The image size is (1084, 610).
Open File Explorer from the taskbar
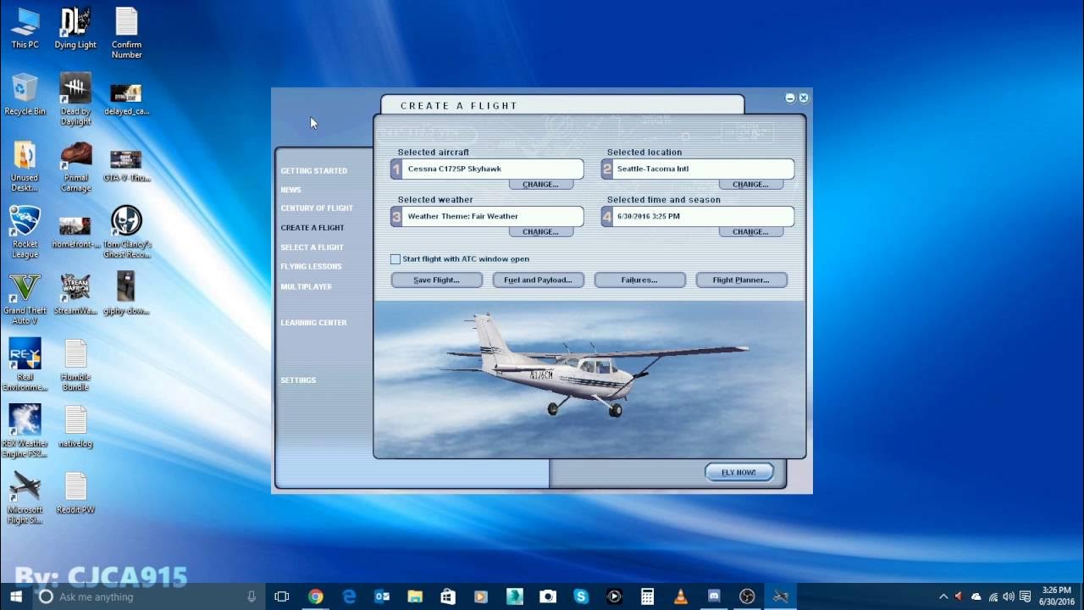click(x=415, y=596)
